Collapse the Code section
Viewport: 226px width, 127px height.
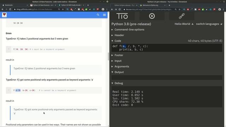pos(116,41)
